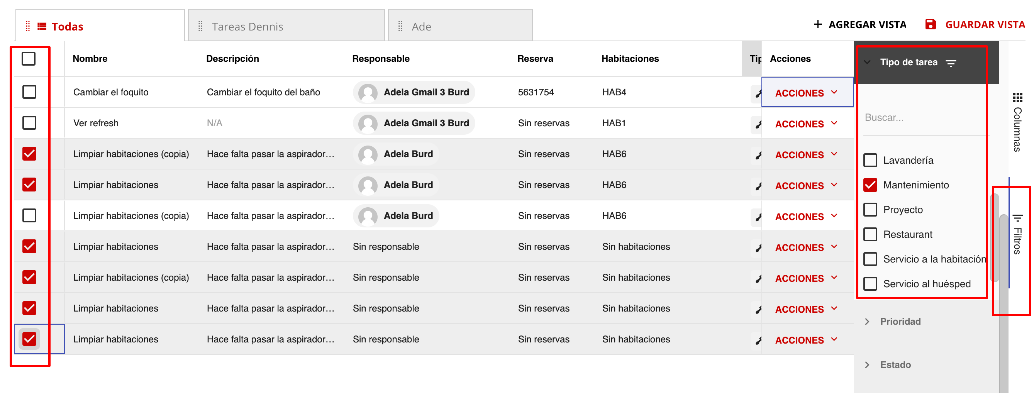The width and height of the screenshot is (1034, 393).
Task: Collapse the Tipo de tarea filter section
Action: [x=868, y=62]
